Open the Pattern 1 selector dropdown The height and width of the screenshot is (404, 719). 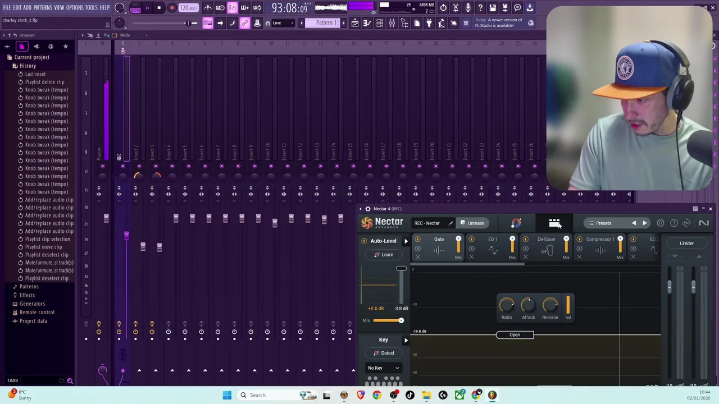[326, 23]
